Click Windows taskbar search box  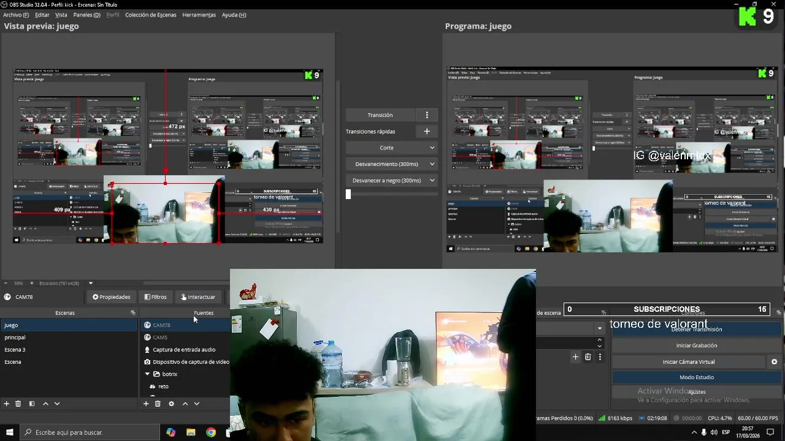pyautogui.click(x=90, y=432)
